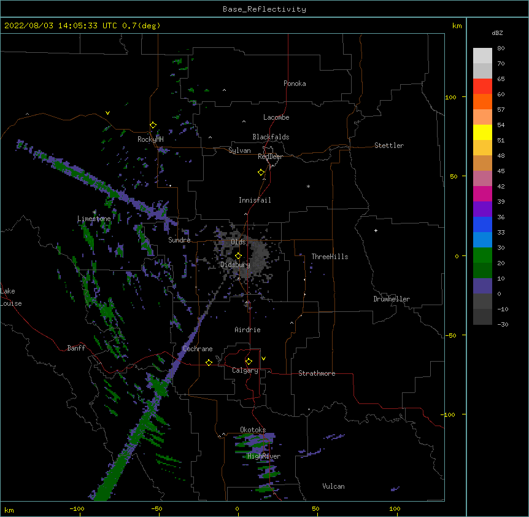
Task: Click the yellow V marker northwest of RockyMH
Action: click(x=107, y=113)
